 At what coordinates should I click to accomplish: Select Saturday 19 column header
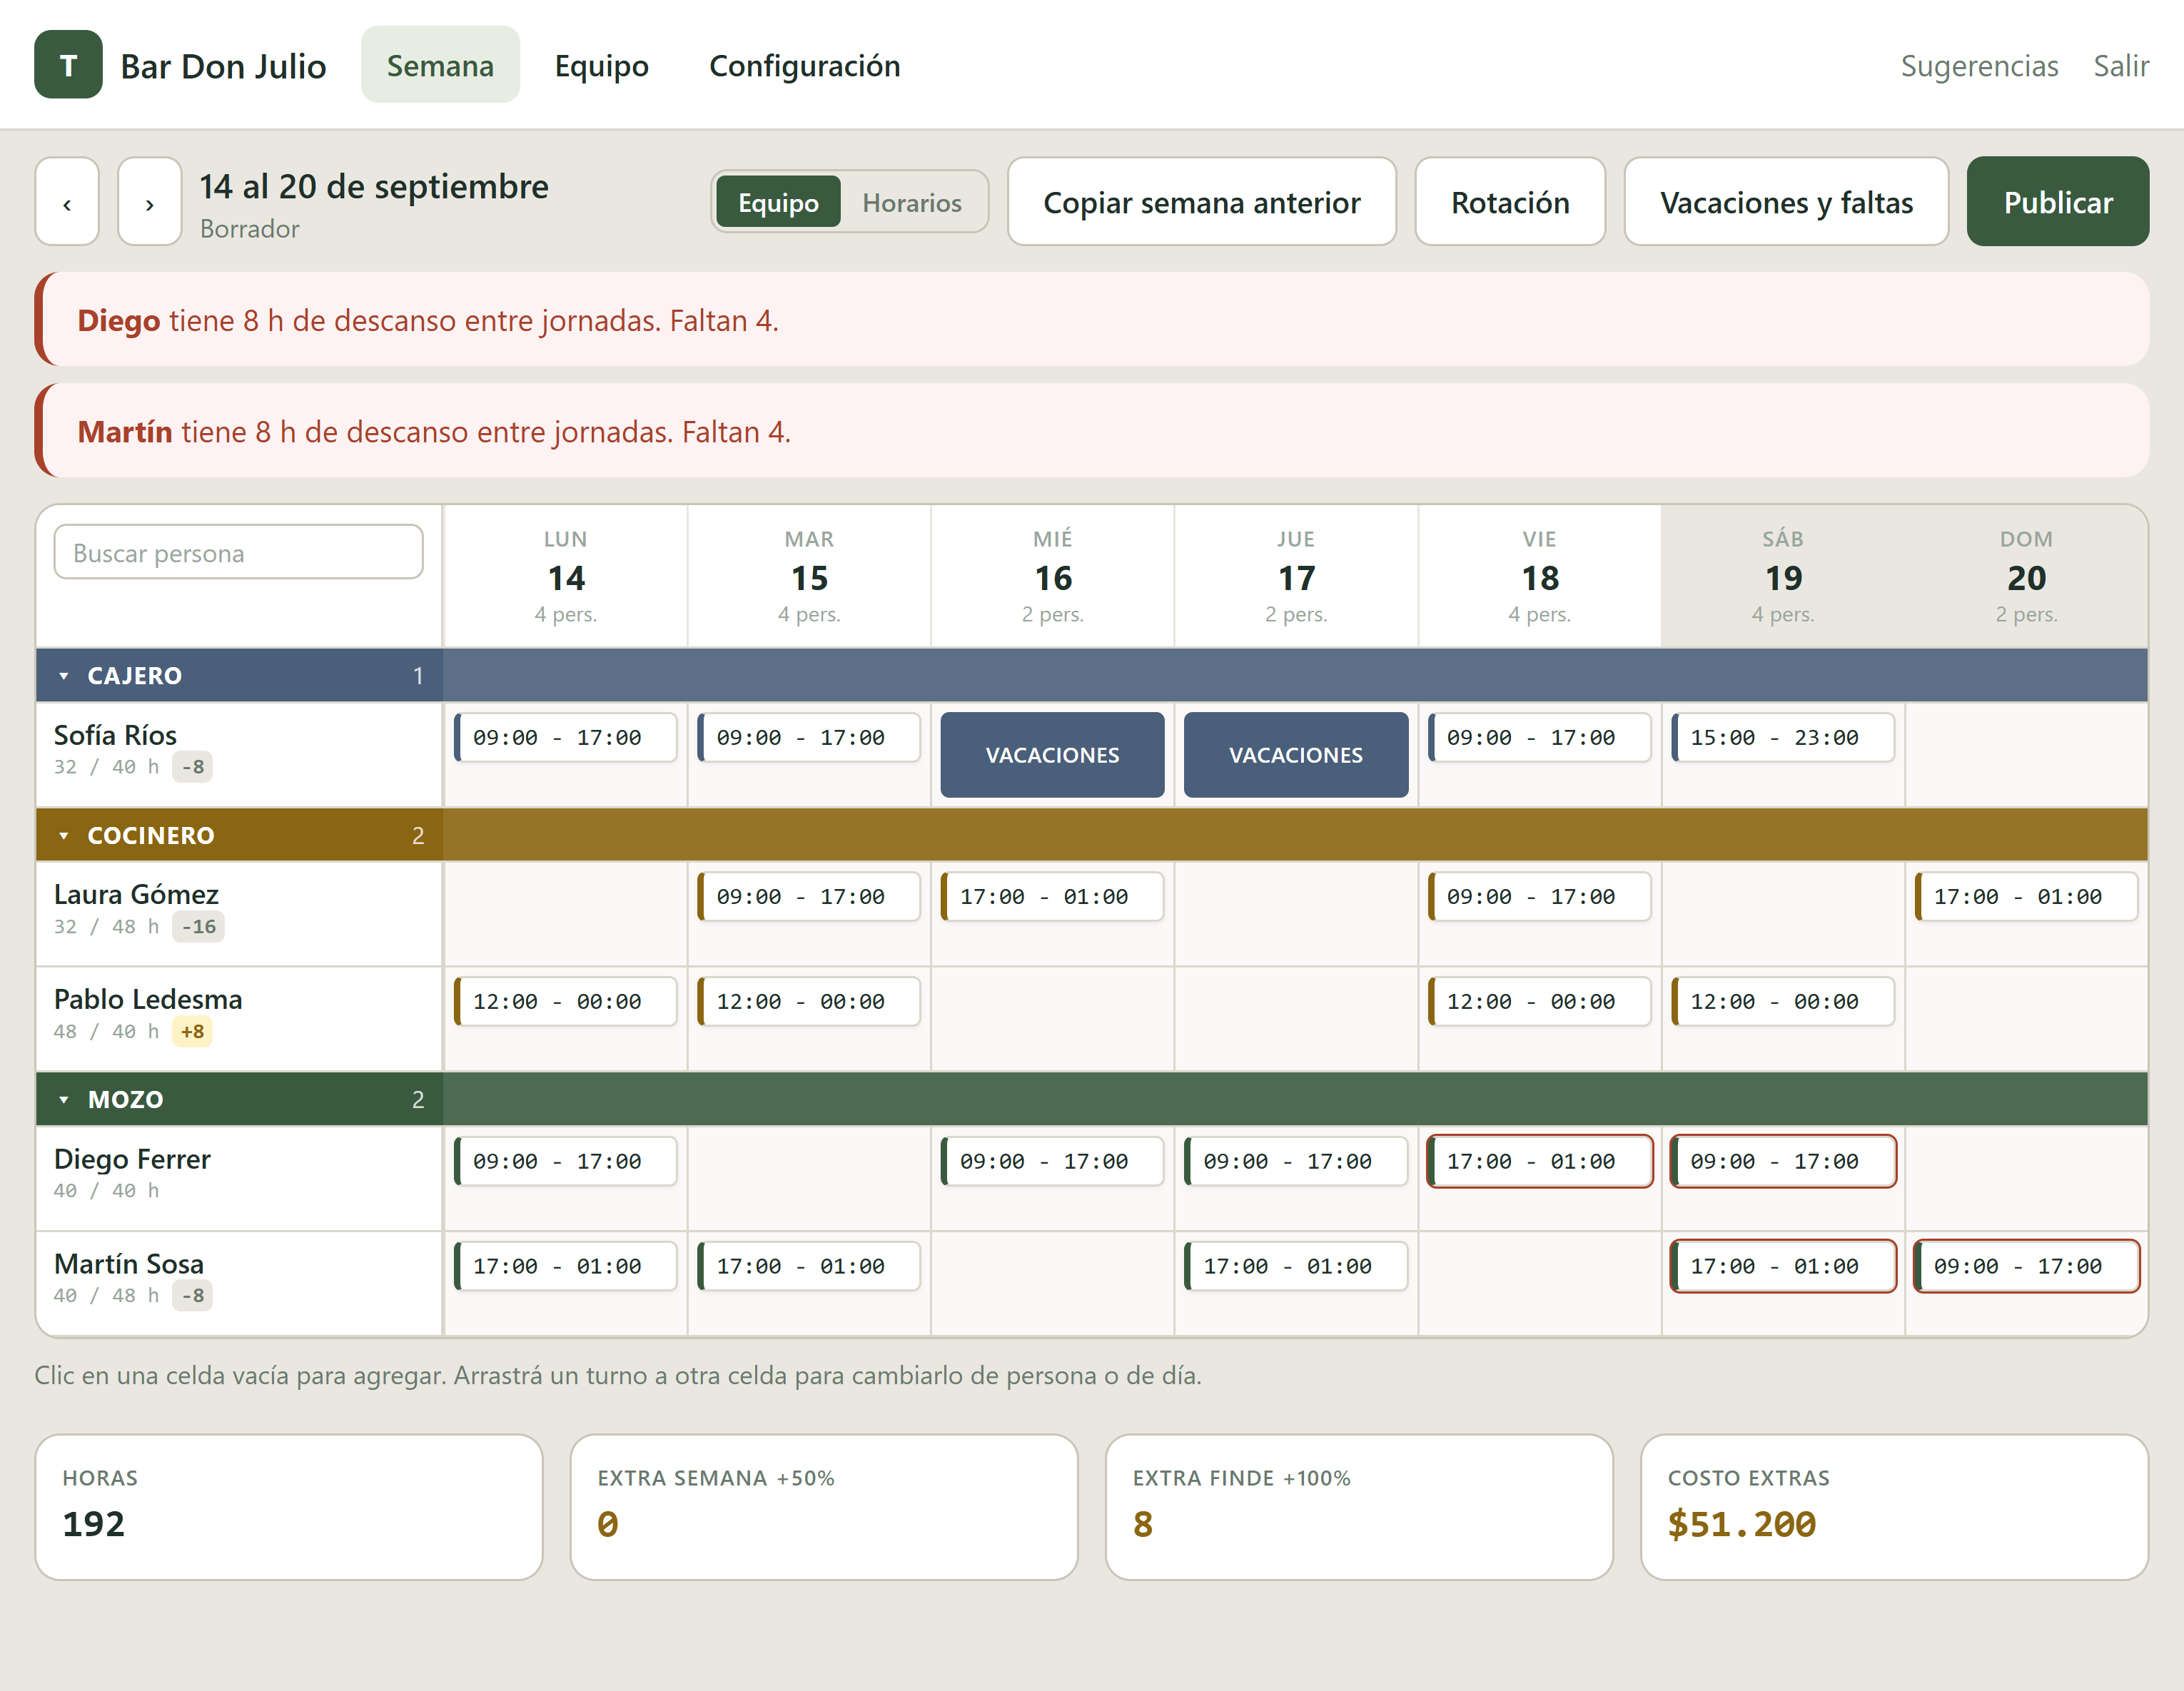tap(1783, 577)
